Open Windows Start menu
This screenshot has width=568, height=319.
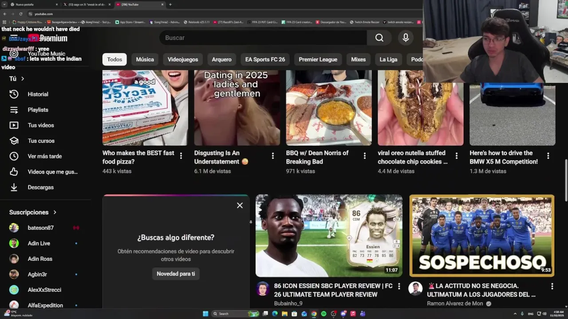point(205,314)
